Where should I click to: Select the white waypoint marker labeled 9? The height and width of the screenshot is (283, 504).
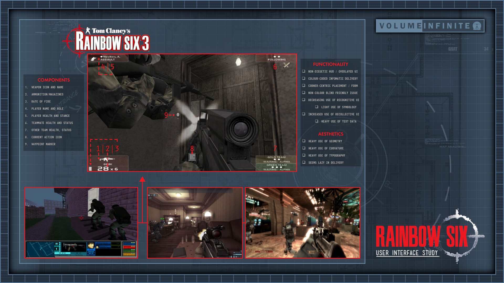178,115
